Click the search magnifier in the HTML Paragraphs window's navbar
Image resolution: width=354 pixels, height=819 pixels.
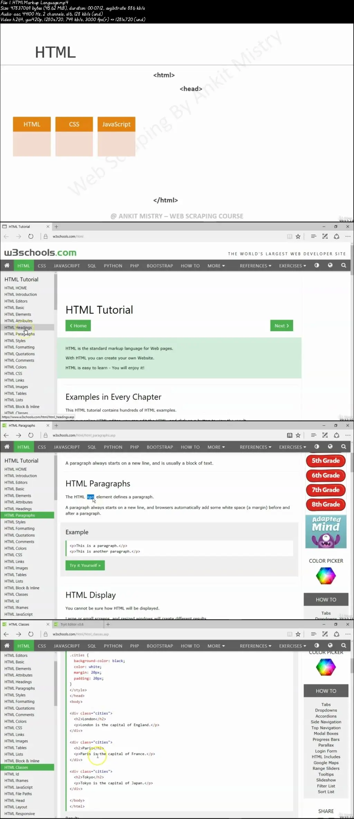344,447
